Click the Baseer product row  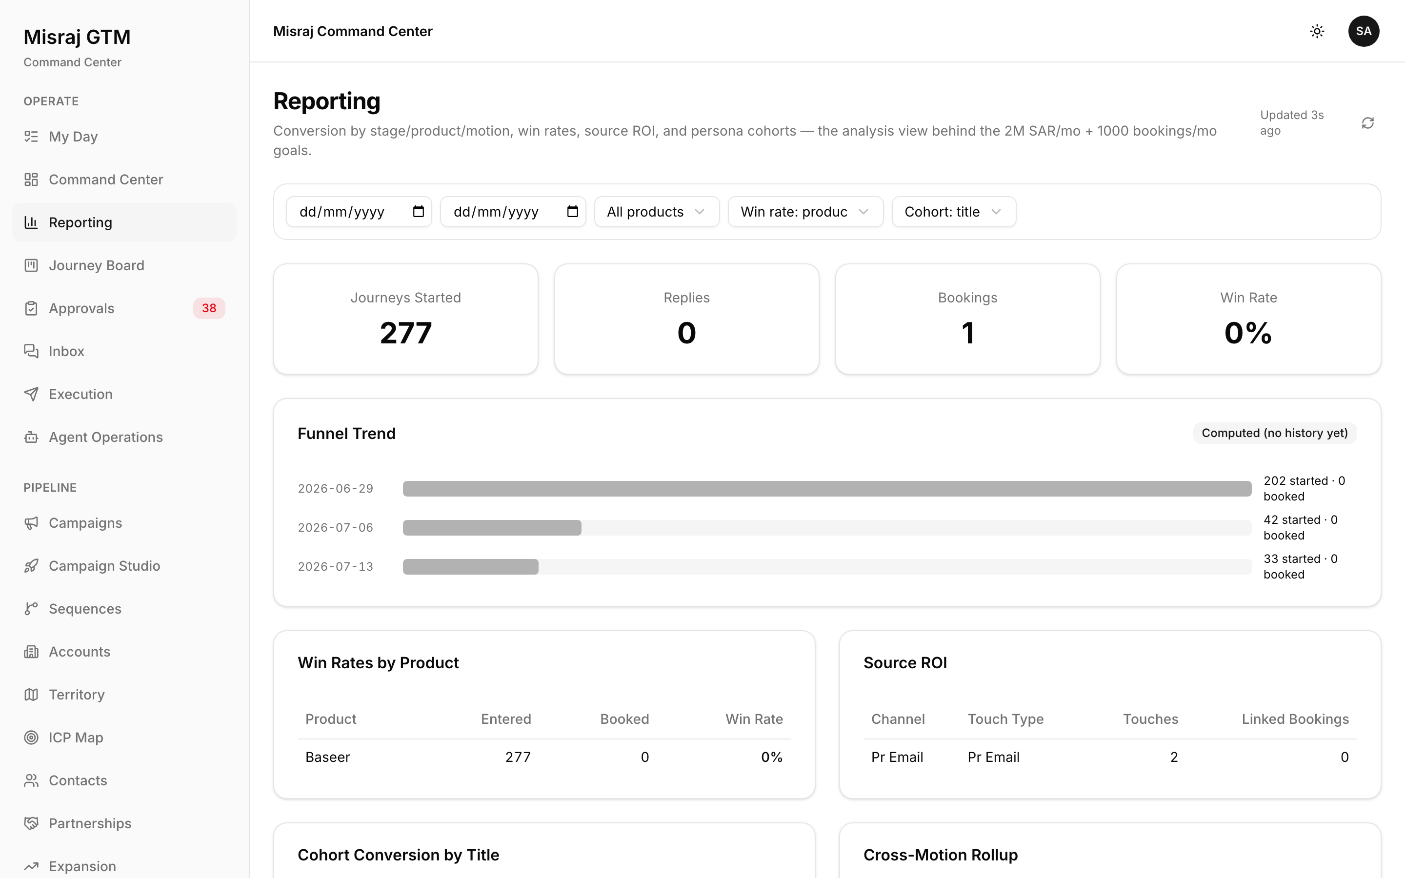tap(544, 757)
